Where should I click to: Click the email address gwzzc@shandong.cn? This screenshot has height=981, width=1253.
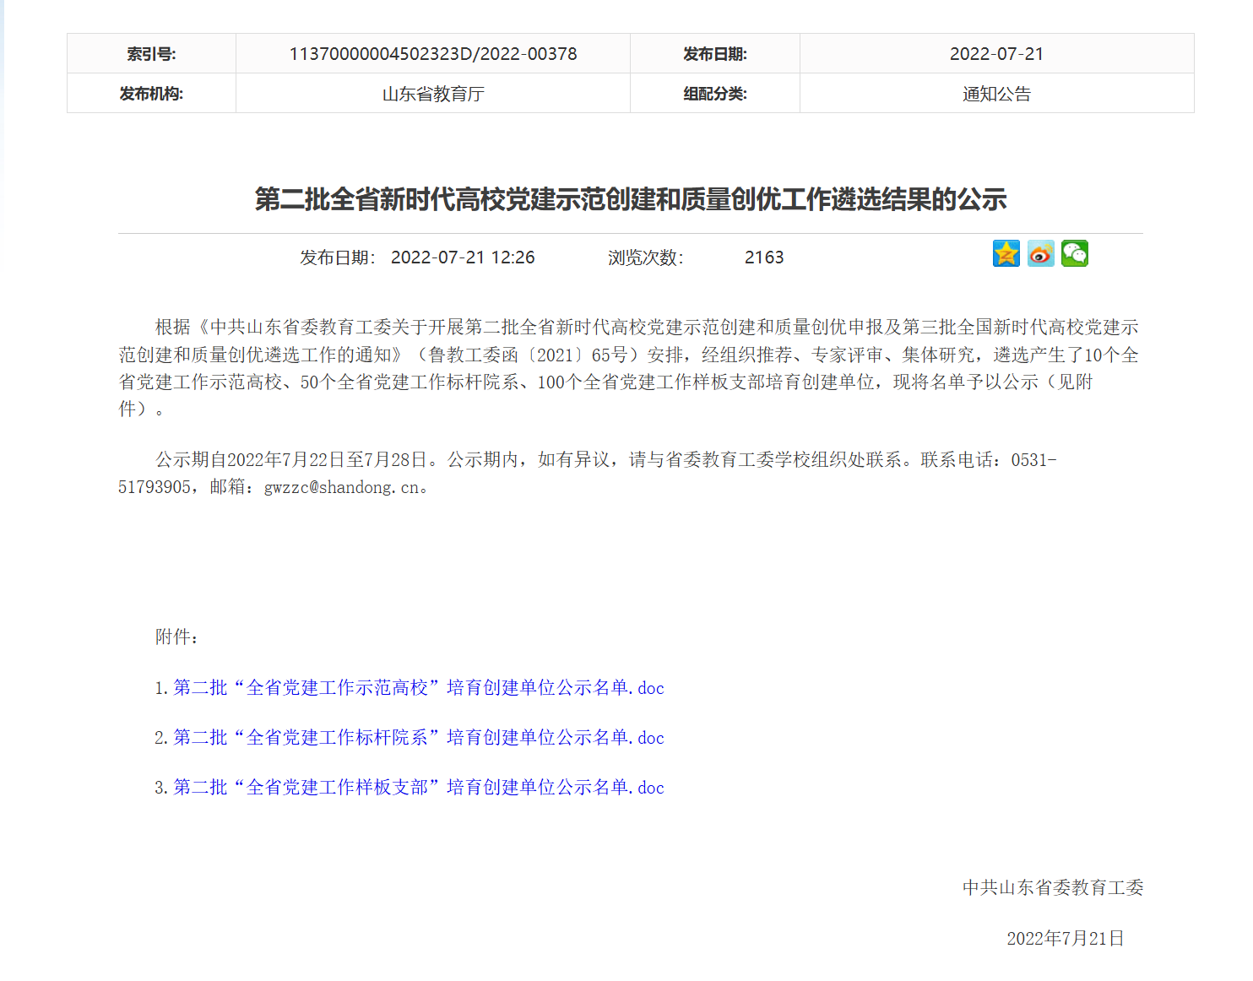tap(341, 488)
